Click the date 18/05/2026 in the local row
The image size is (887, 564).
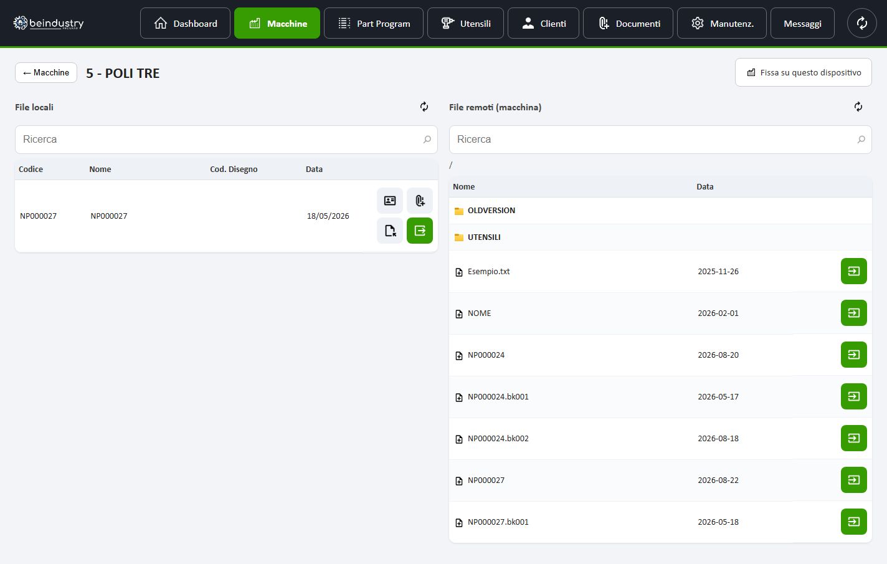(x=328, y=216)
